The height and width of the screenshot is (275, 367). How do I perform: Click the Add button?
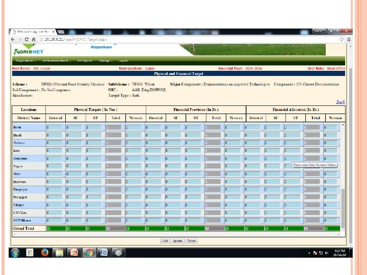pyautogui.click(x=165, y=240)
